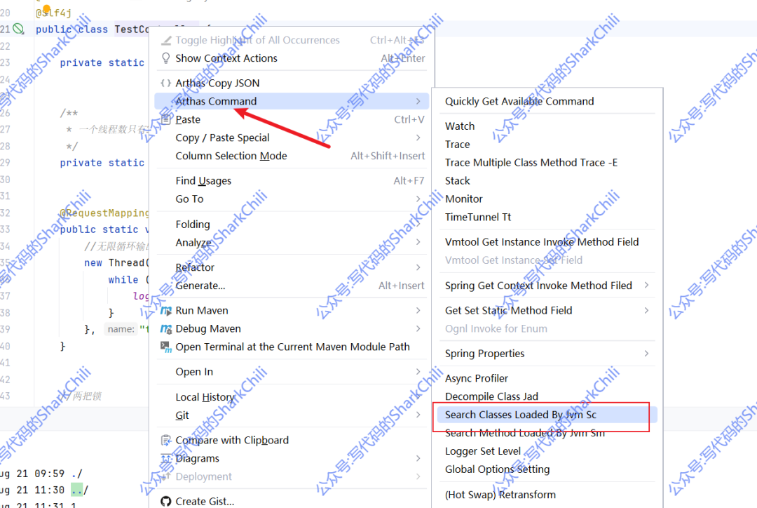Open the Local History entry

coord(292,397)
